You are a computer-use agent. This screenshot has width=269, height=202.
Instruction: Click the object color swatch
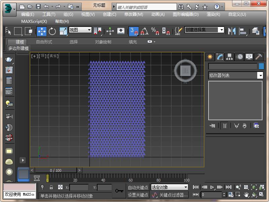[x=261, y=66]
